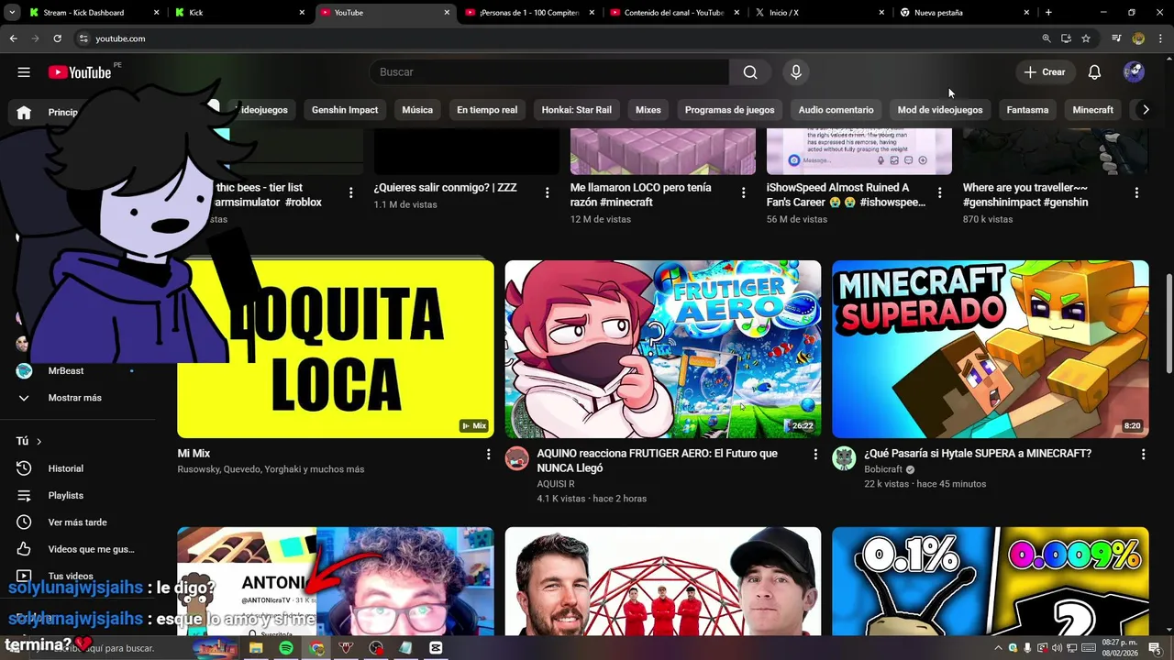Open Chrome media controls icon

pos(1116,38)
